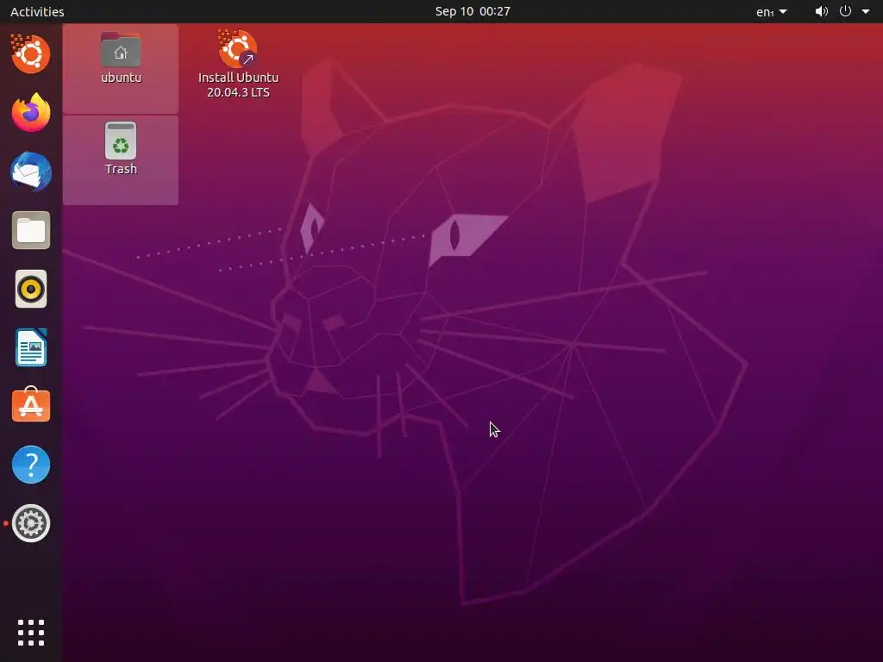Launch Firefox from the dock
This screenshot has height=662, width=883.
click(x=31, y=113)
